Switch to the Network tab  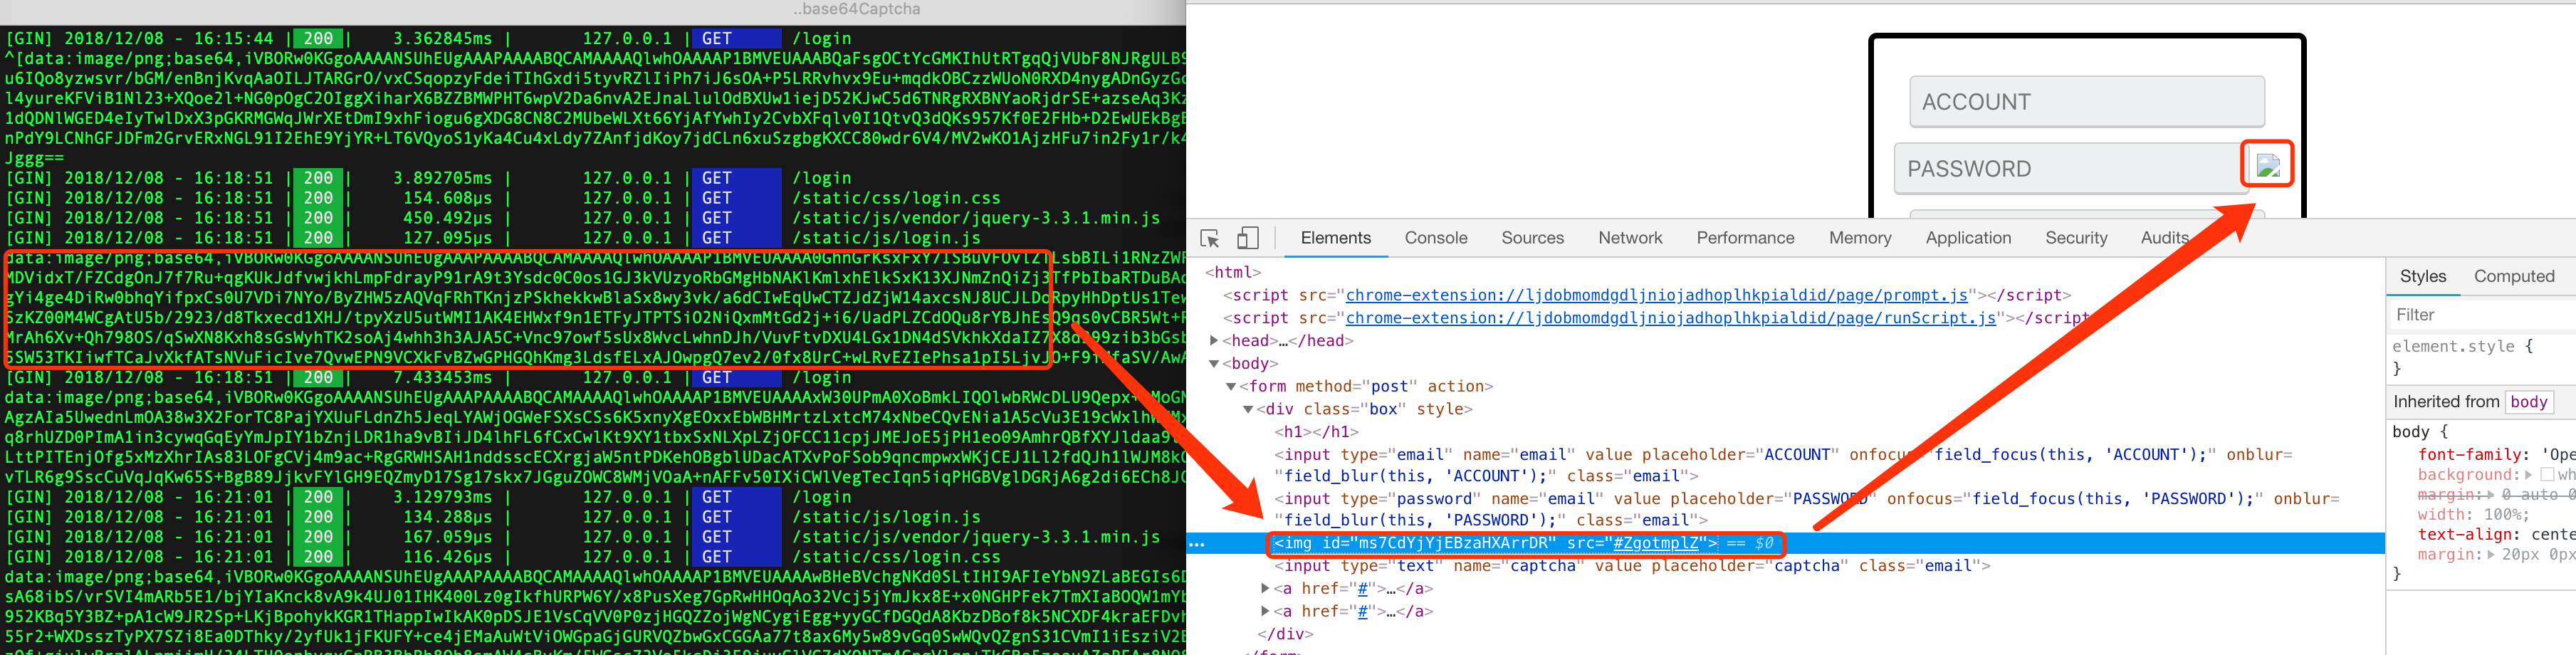pyautogui.click(x=1630, y=238)
